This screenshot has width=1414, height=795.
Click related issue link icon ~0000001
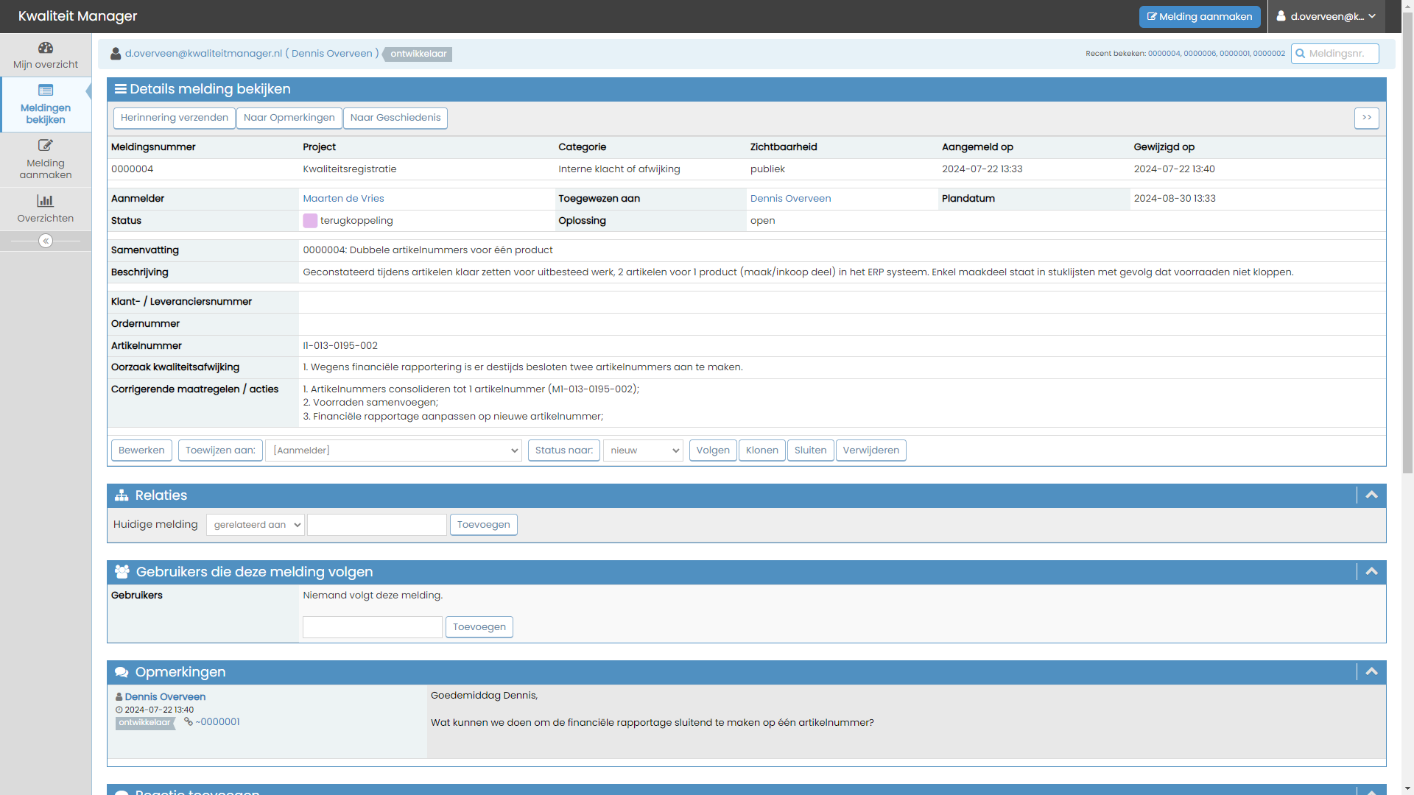[x=189, y=722]
